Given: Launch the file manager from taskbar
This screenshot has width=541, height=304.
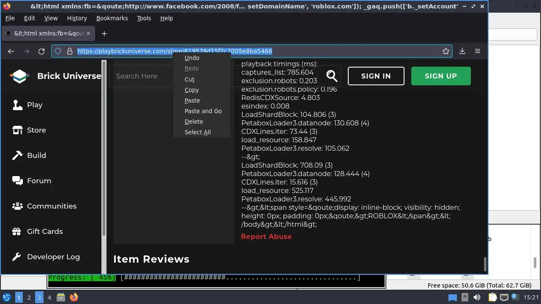Looking at the screenshot, I should point(61,297).
